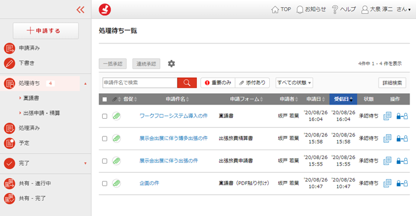Open the 申請済み sidebar icon
The width and height of the screenshot is (416, 216).
coord(10,49)
